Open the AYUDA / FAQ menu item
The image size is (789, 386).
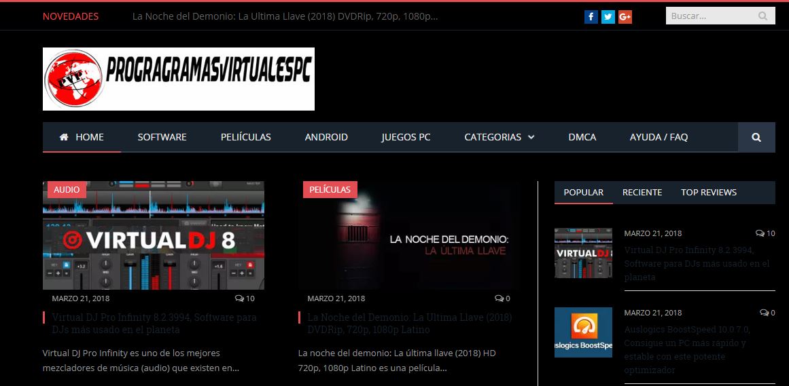[659, 137]
